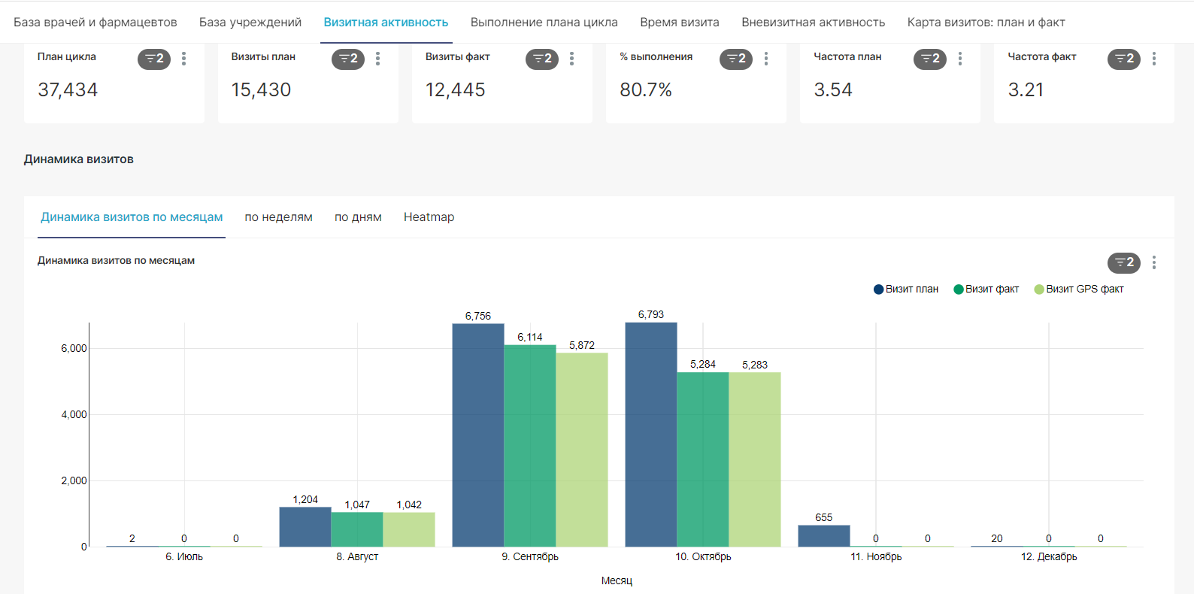Screen dimensions: 1194x594
Task: Open Выполнение плана цикла tab
Action: [x=544, y=23]
